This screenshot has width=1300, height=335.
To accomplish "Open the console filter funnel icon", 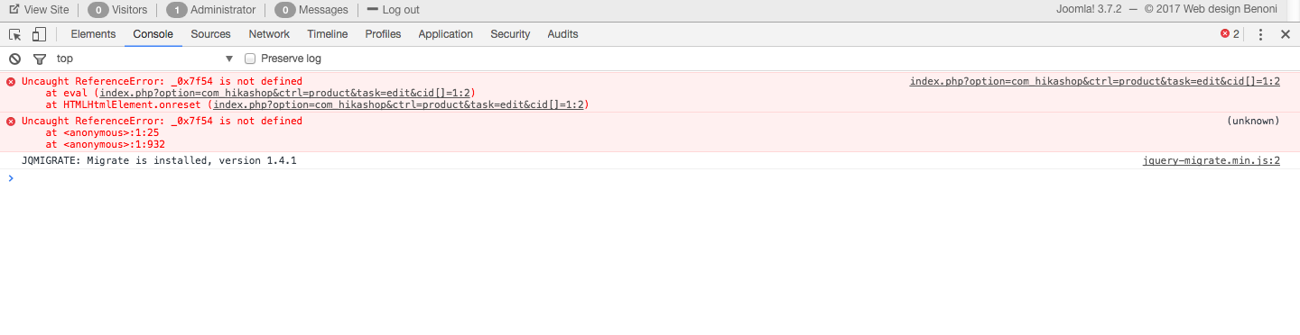I will coord(40,59).
